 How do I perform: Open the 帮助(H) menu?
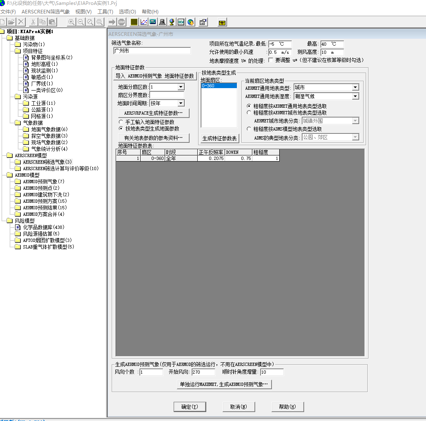tap(150, 12)
